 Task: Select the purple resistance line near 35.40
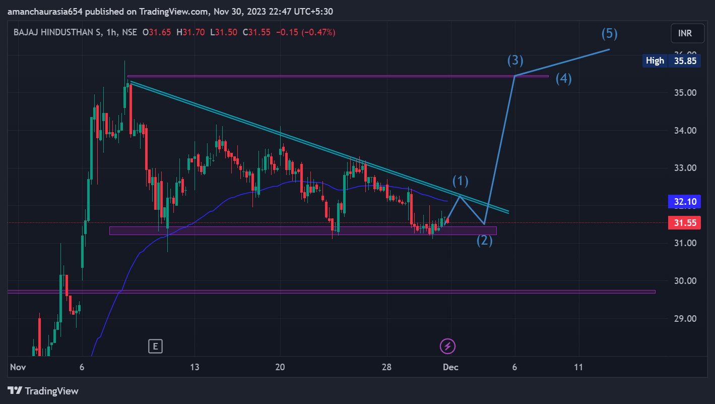click(338, 77)
